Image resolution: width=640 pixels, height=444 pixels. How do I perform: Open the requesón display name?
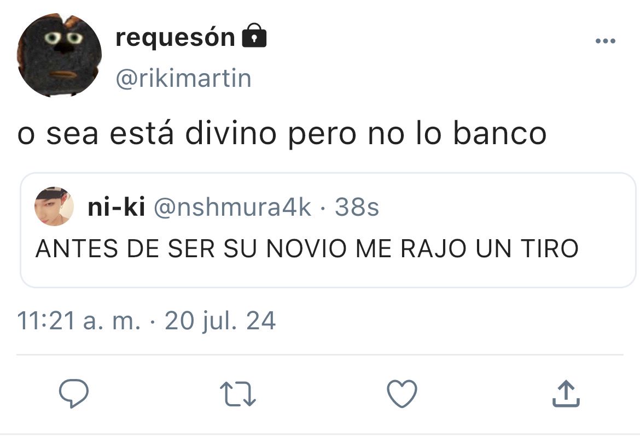tap(176, 38)
